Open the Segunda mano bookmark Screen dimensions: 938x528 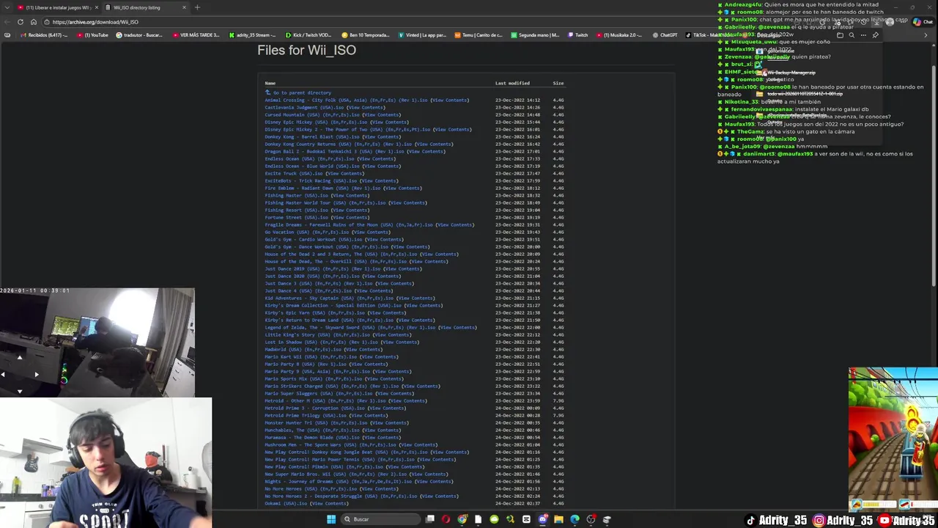coord(535,35)
